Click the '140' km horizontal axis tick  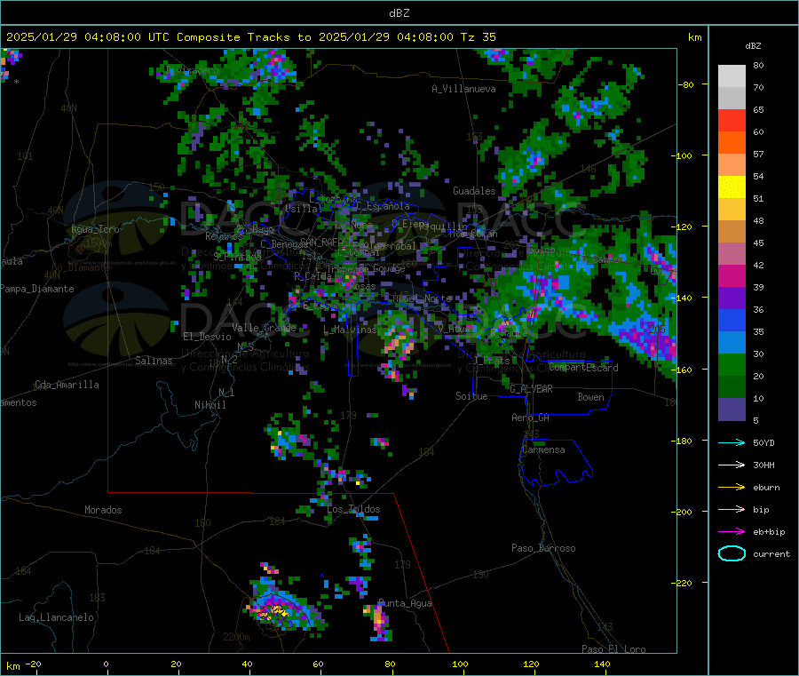pos(602,664)
